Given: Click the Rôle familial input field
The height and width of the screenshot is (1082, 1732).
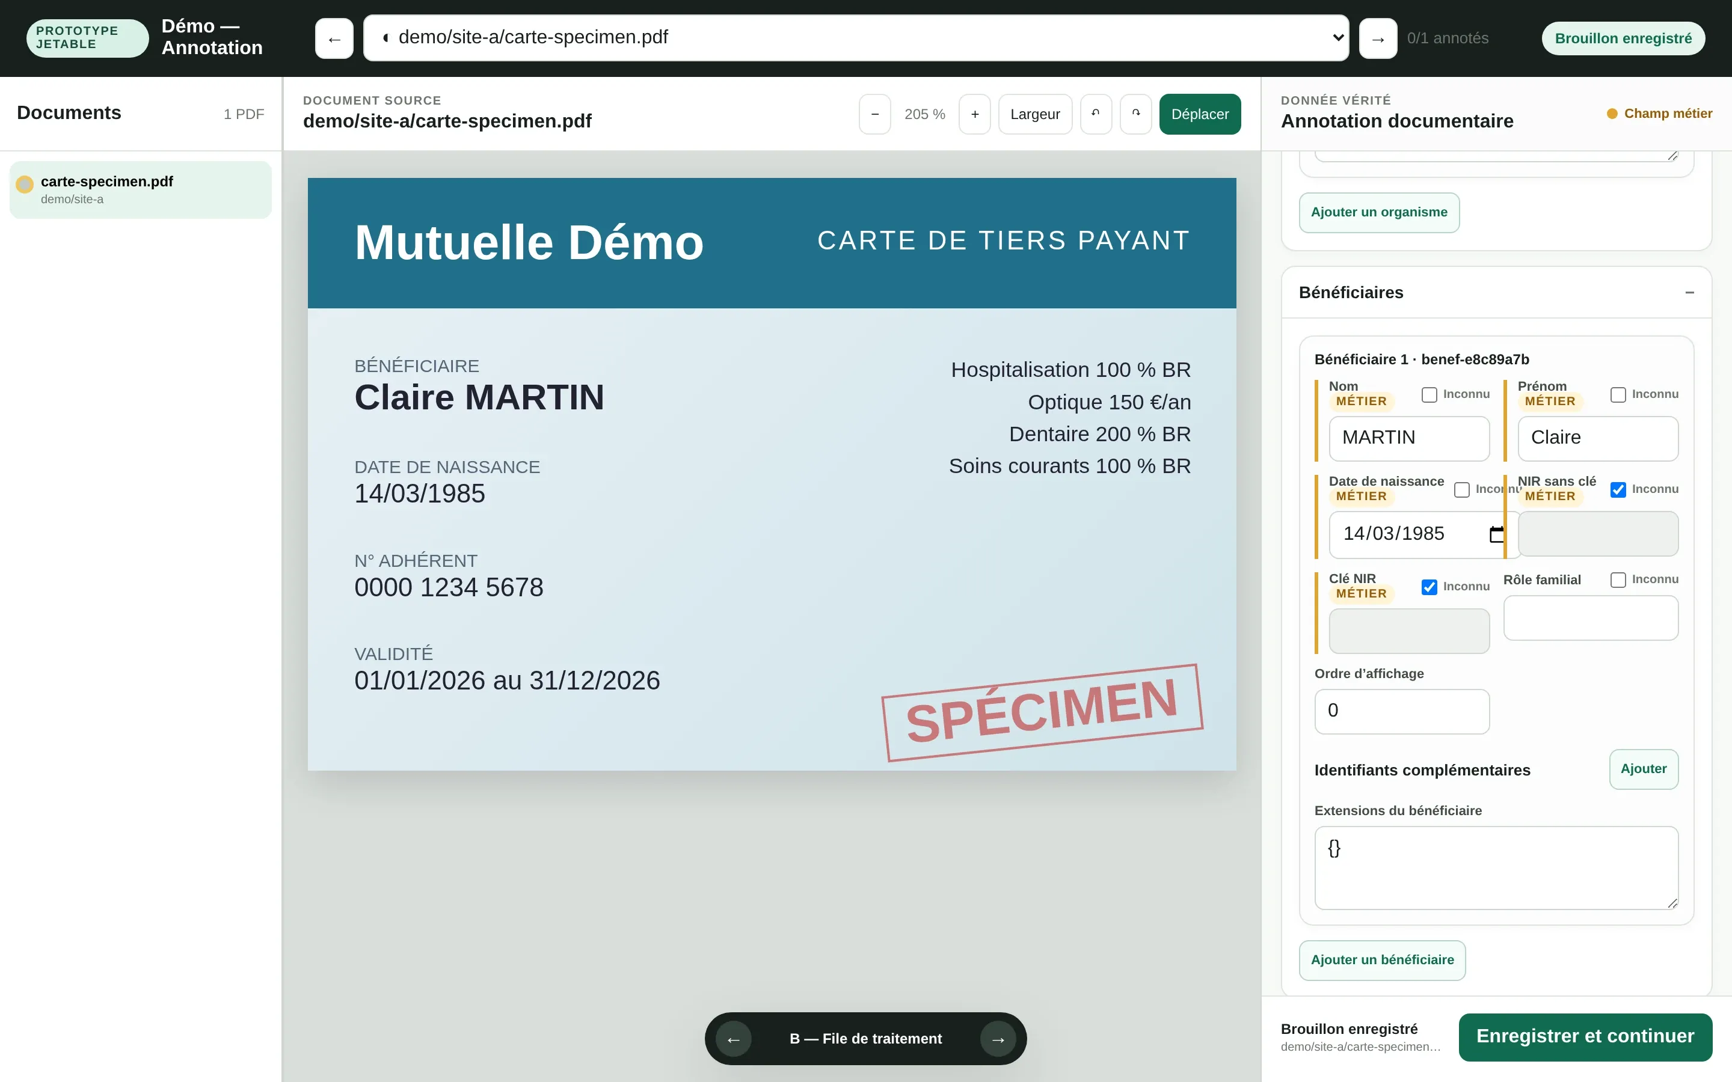Looking at the screenshot, I should pyautogui.click(x=1590, y=619).
